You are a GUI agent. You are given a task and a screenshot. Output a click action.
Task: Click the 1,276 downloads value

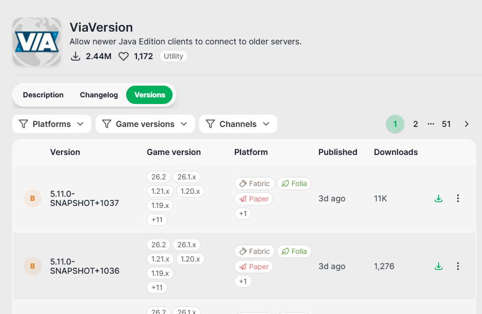click(x=384, y=267)
